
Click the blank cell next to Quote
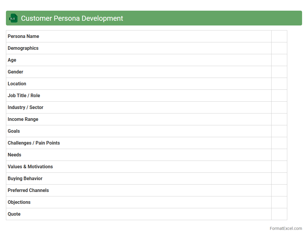pyautogui.click(x=279, y=214)
